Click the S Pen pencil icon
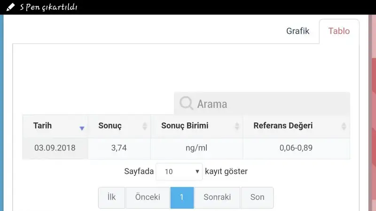The height and width of the screenshot is (211, 376). pyautogui.click(x=10, y=7)
